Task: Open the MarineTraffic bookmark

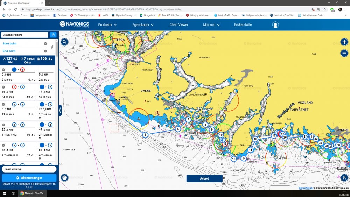Action: tap(226, 15)
